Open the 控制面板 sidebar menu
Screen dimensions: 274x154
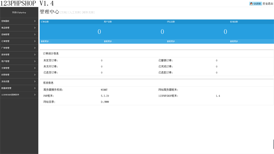point(19,21)
